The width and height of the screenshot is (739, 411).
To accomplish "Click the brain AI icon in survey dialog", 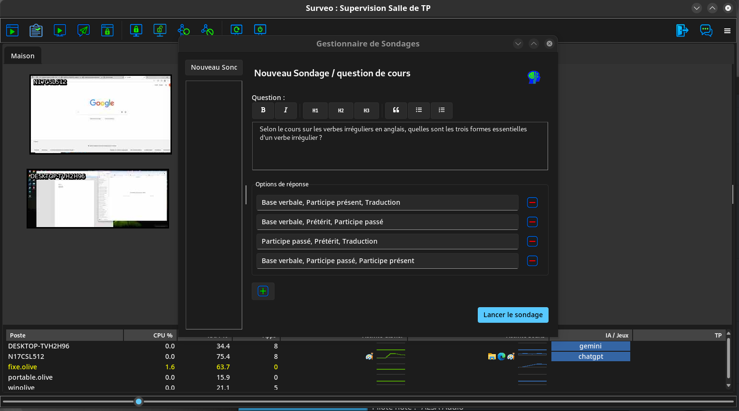I will point(533,77).
